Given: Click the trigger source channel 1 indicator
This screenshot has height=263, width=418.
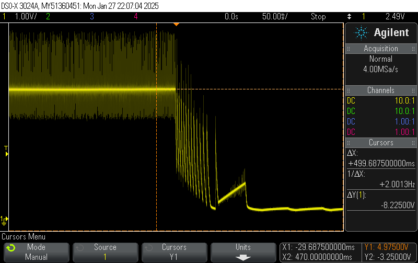Looking at the screenshot, I should click(363, 17).
